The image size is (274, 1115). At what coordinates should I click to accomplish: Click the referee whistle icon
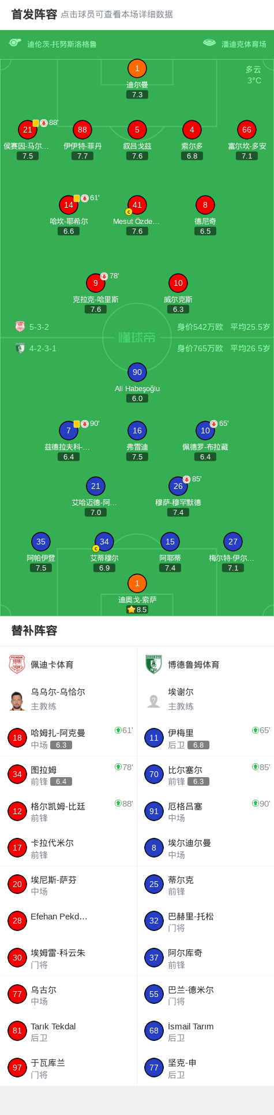(15, 43)
